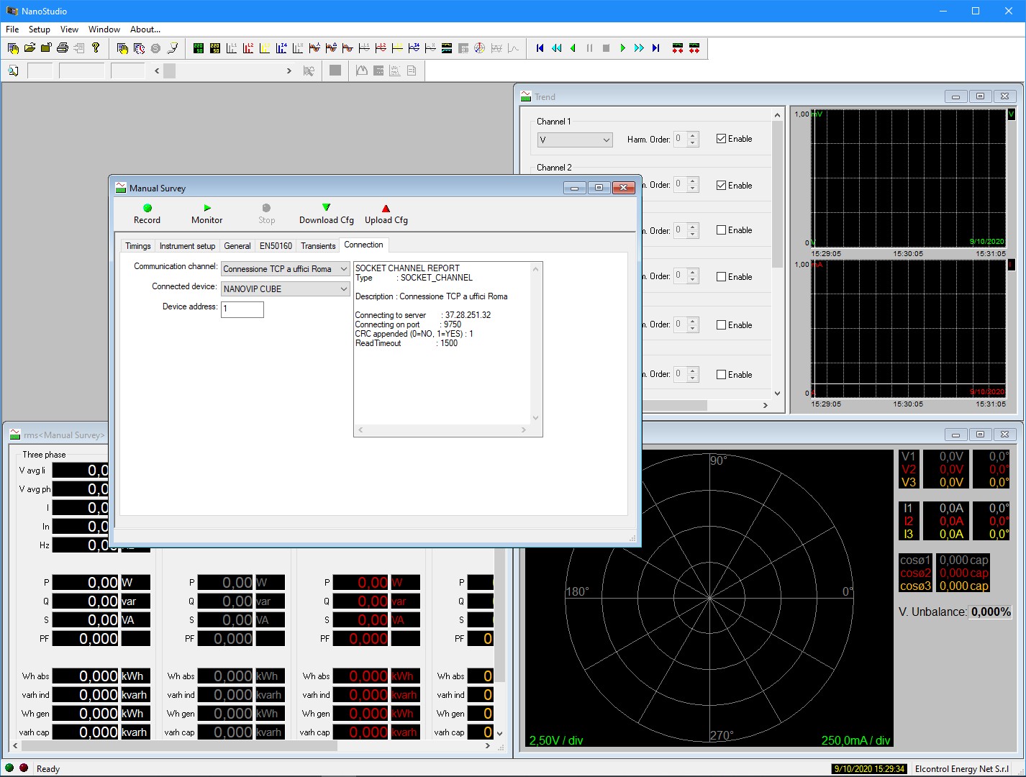Click the Download Cfg button
Image resolution: width=1026 pixels, height=777 pixels.
326,213
